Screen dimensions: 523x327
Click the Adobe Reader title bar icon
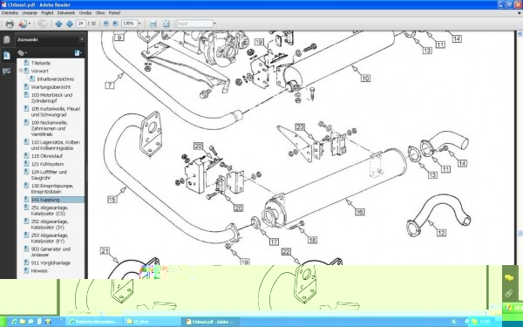pos(3,4)
